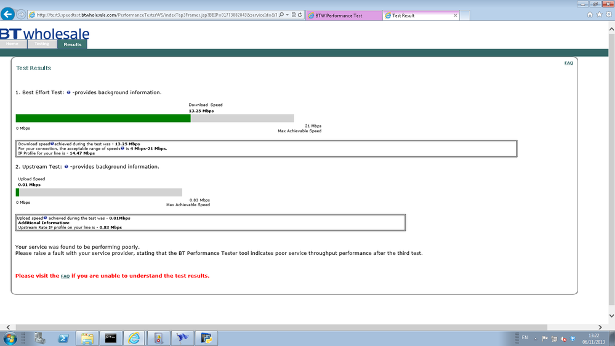Click info icon beside Best Effort Test
615x346 pixels.
click(x=68, y=92)
